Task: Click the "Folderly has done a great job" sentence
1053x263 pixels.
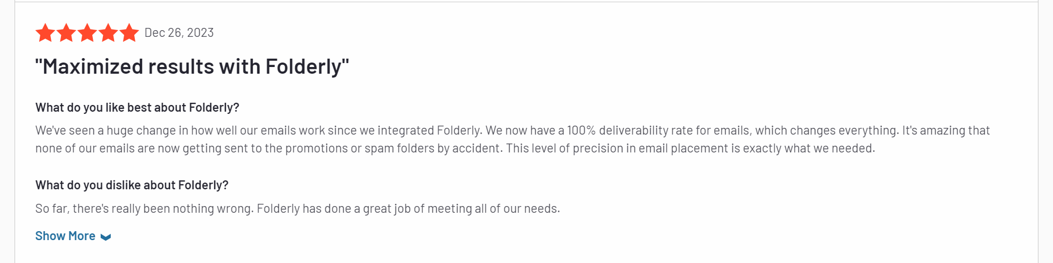Action: [408, 209]
